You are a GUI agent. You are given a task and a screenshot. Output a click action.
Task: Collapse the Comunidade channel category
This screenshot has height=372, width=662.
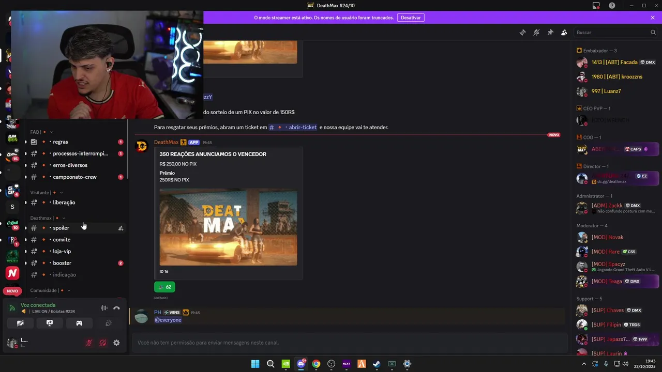[50, 290]
